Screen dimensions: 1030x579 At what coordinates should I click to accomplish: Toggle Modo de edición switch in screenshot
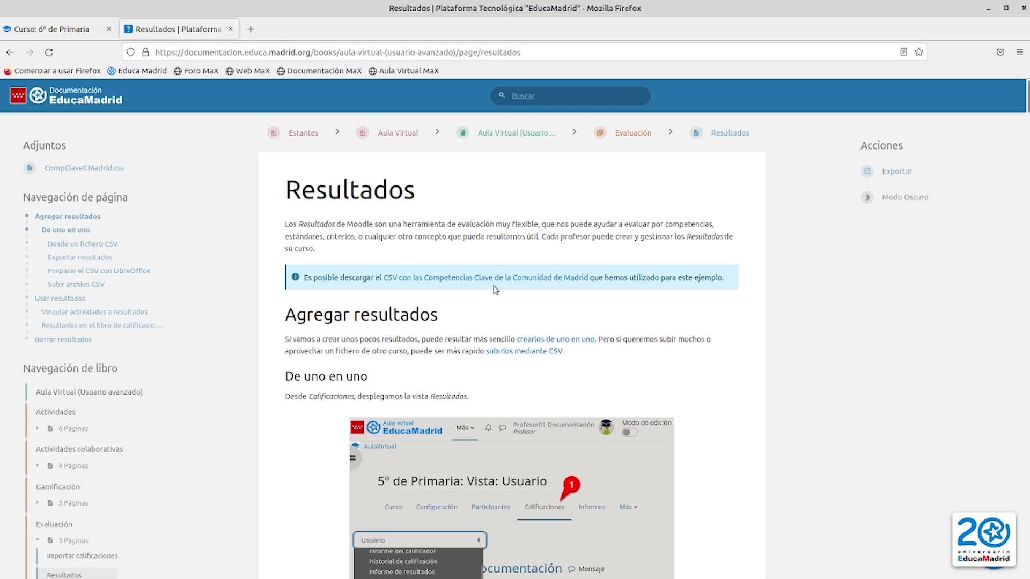[629, 433]
